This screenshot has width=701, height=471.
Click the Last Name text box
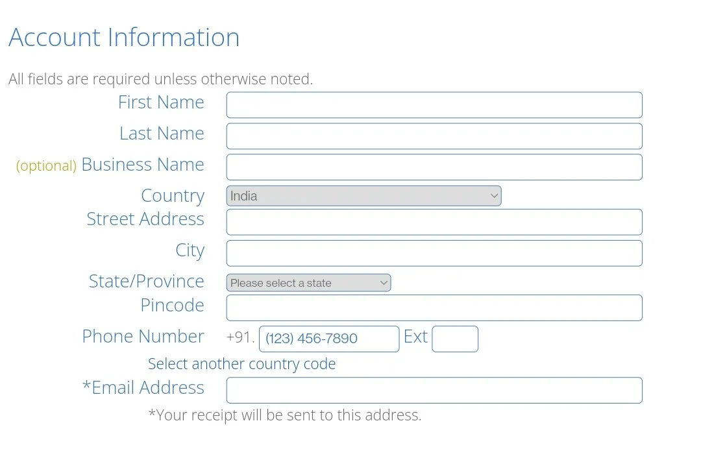(434, 136)
